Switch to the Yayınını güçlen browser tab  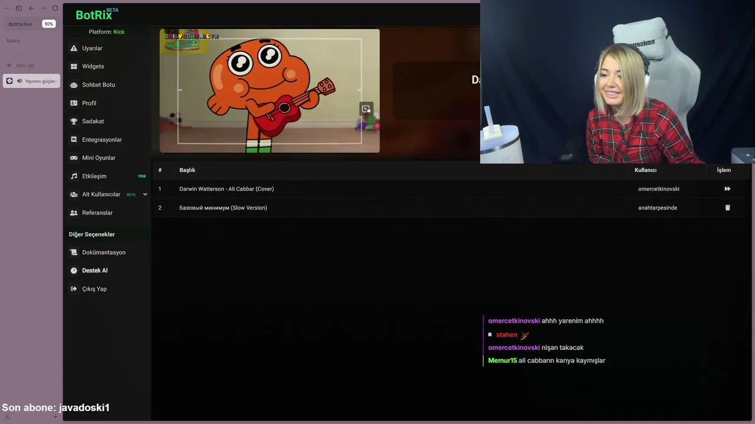32,81
